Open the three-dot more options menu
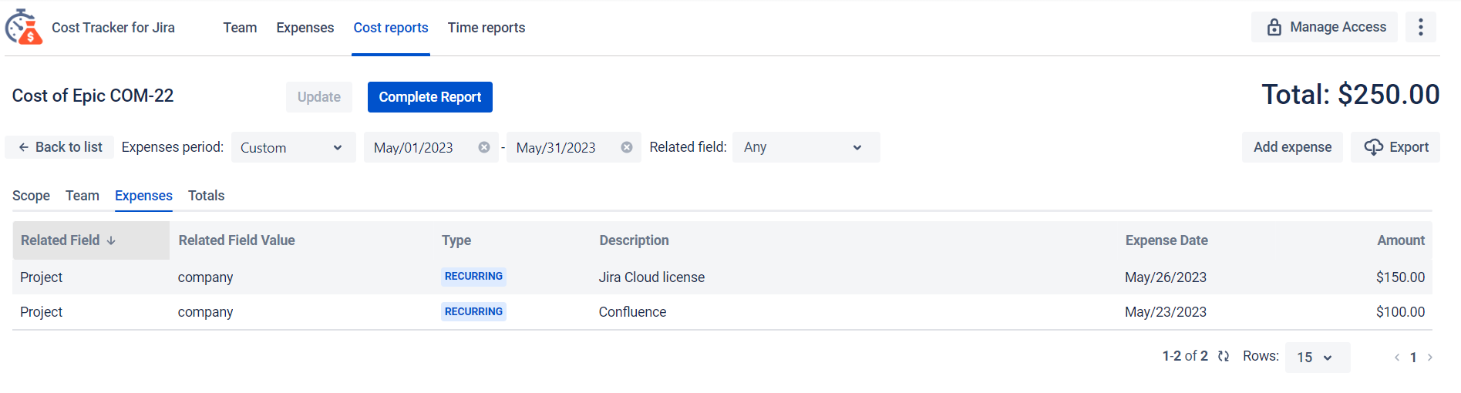 pyautogui.click(x=1420, y=28)
